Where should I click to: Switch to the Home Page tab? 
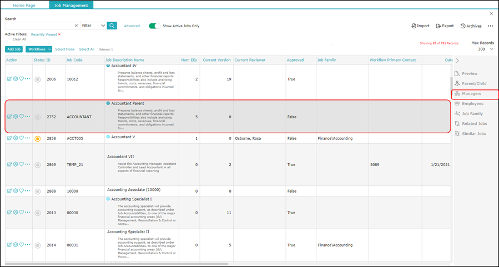click(24, 6)
